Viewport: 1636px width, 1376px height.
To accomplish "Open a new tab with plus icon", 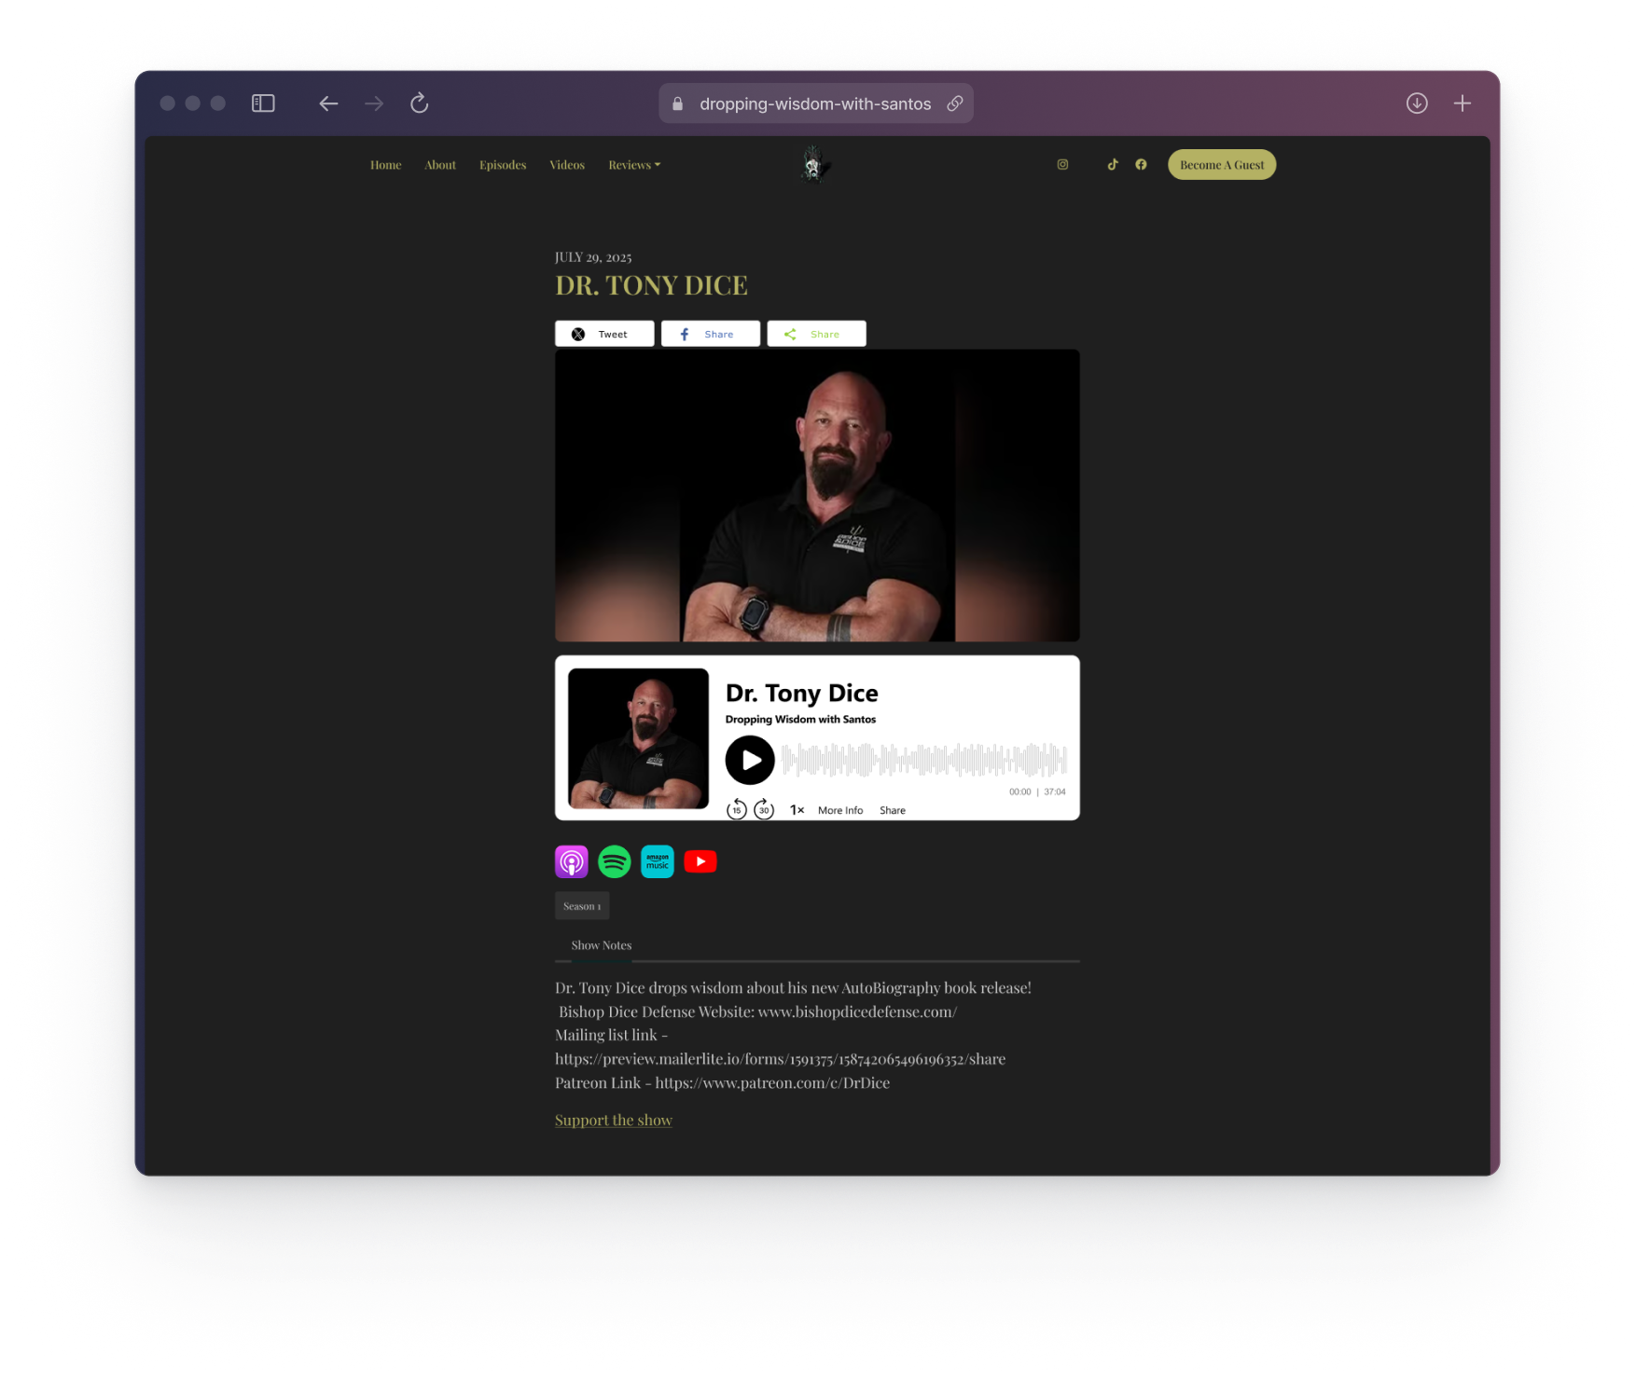I will pos(1463,103).
